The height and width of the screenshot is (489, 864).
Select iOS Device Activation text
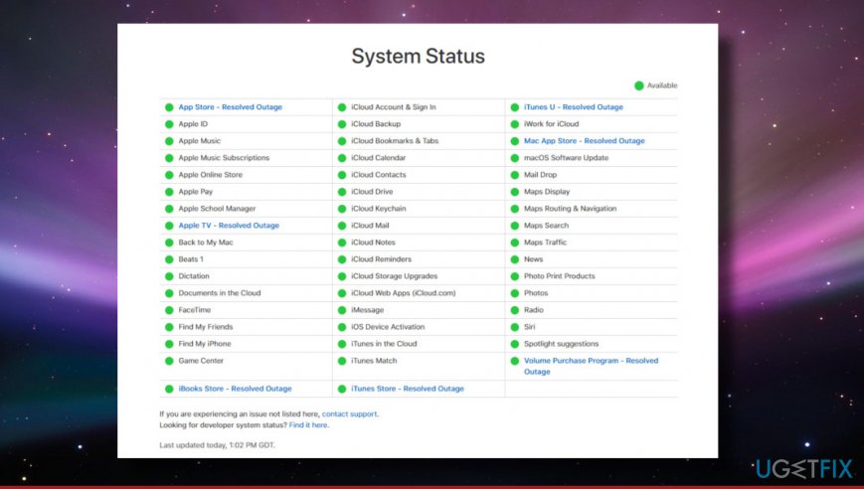point(388,327)
